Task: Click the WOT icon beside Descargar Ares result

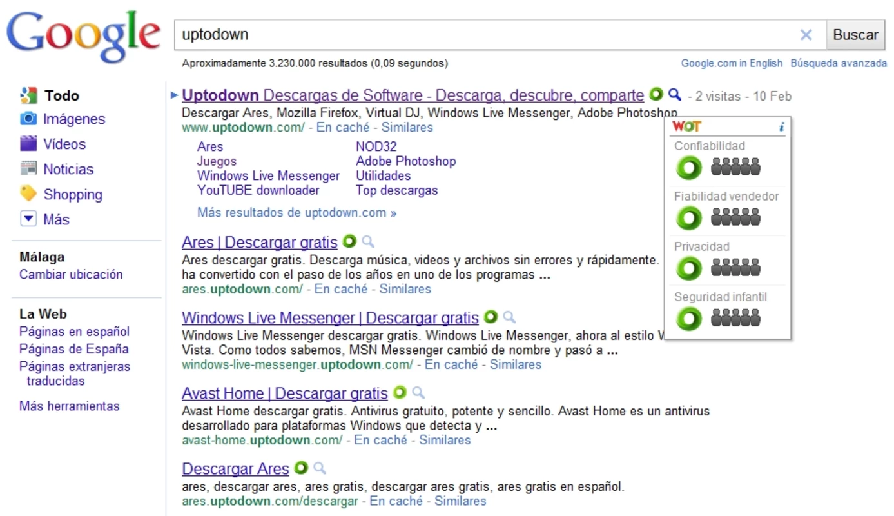Action: [x=301, y=468]
